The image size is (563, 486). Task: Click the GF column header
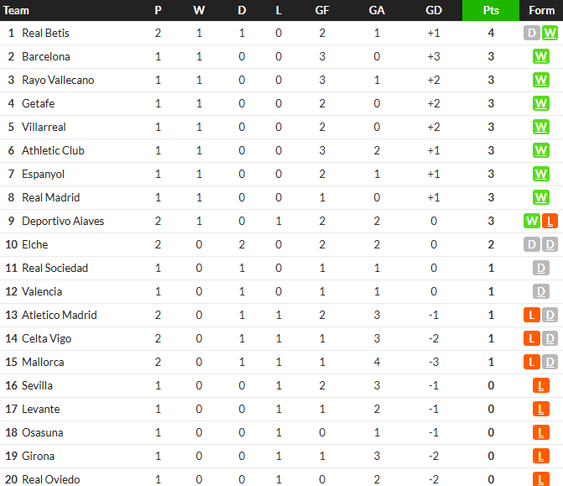[x=322, y=10]
